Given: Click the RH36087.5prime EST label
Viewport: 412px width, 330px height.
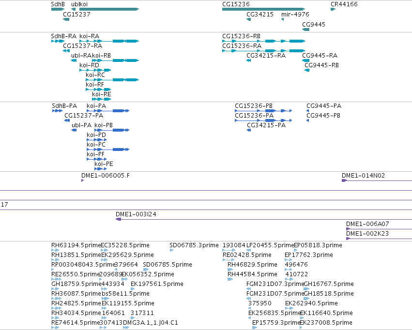Looking at the screenshot, I should click(76, 294).
